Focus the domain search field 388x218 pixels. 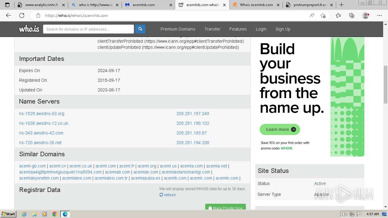pos(89,29)
